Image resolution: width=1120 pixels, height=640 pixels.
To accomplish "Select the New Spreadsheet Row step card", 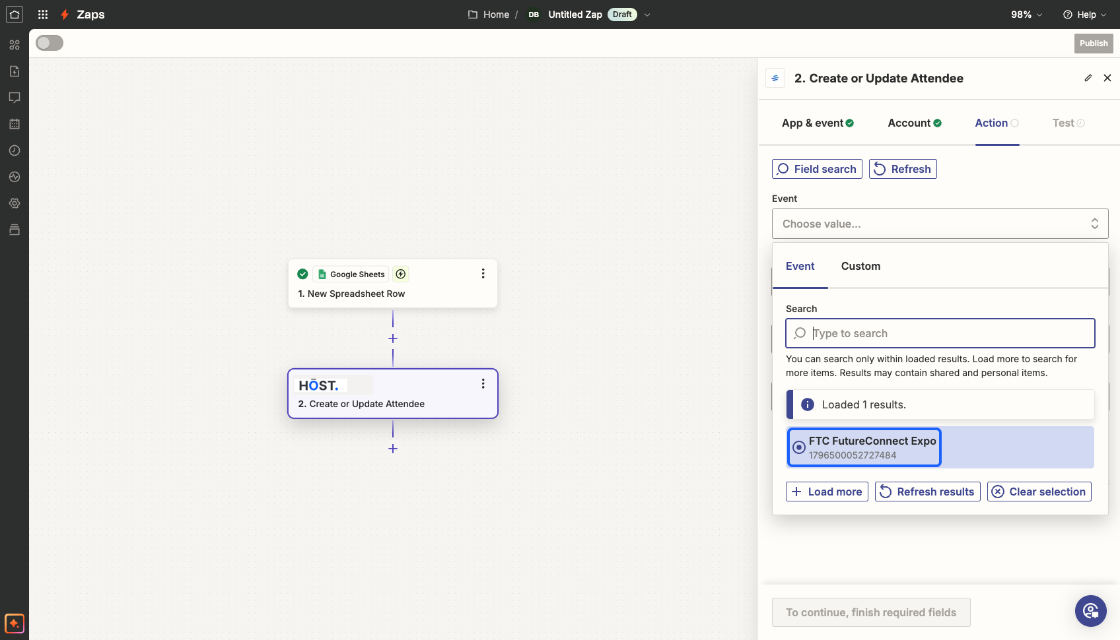I will pos(393,283).
